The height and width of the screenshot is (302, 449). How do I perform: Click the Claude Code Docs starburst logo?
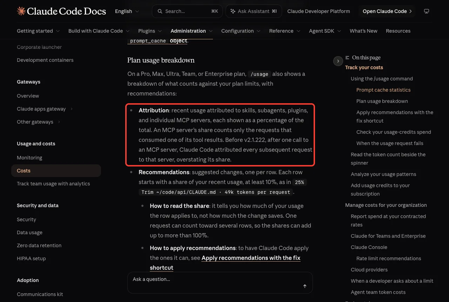pos(21,11)
